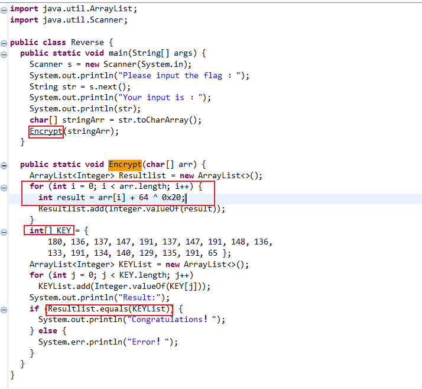Click the string "Your input is : "

[x=160, y=97]
